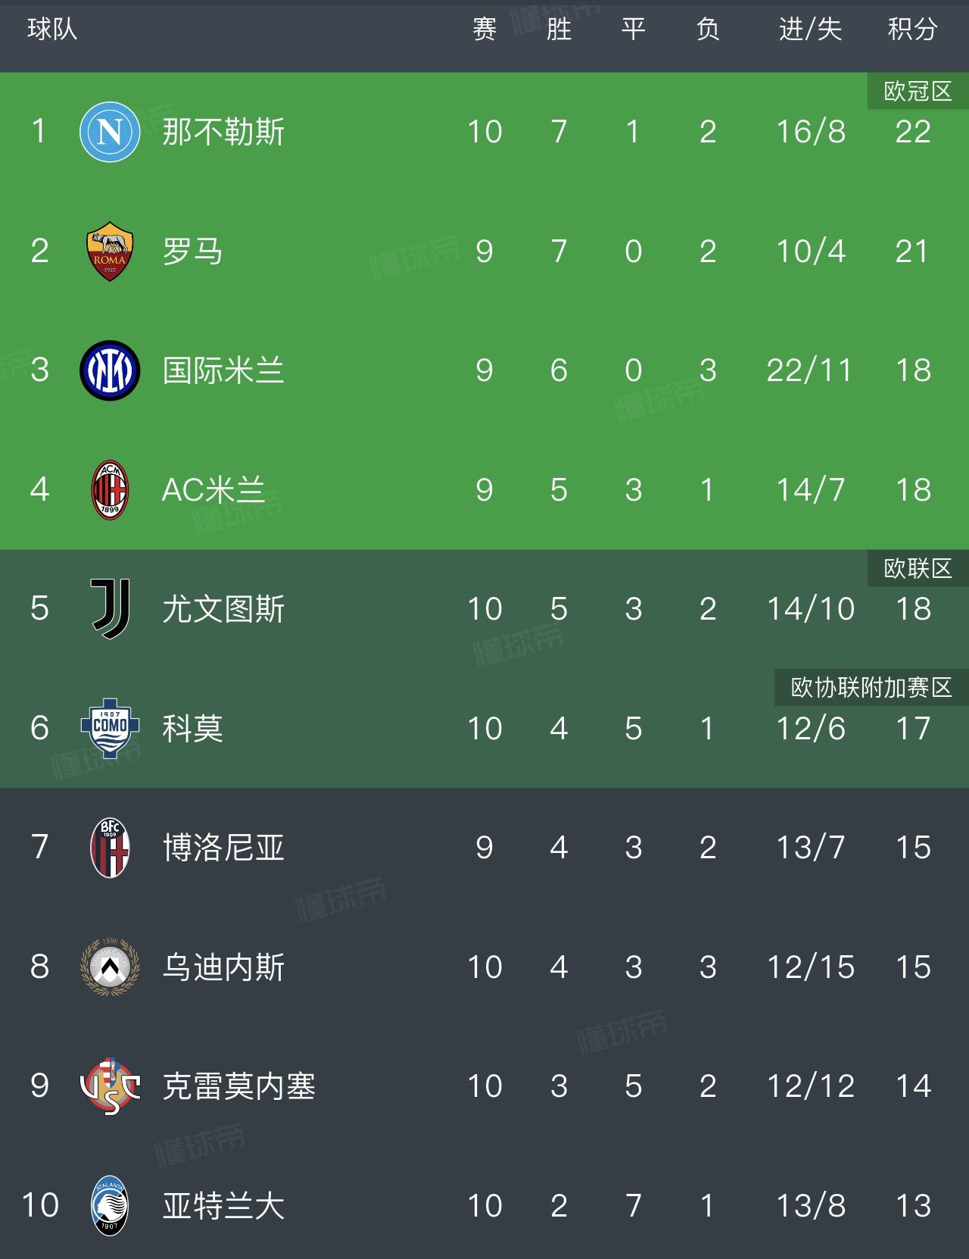Tap the 欧协联附加赛区 zone label
Screen dimensions: 969x1259
click(871, 688)
